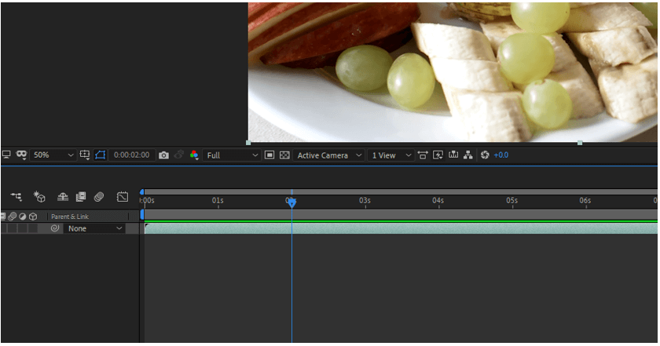Screen dimensions: 660x346
Task: Click the Reset Exposure aperture icon
Action: 485,155
